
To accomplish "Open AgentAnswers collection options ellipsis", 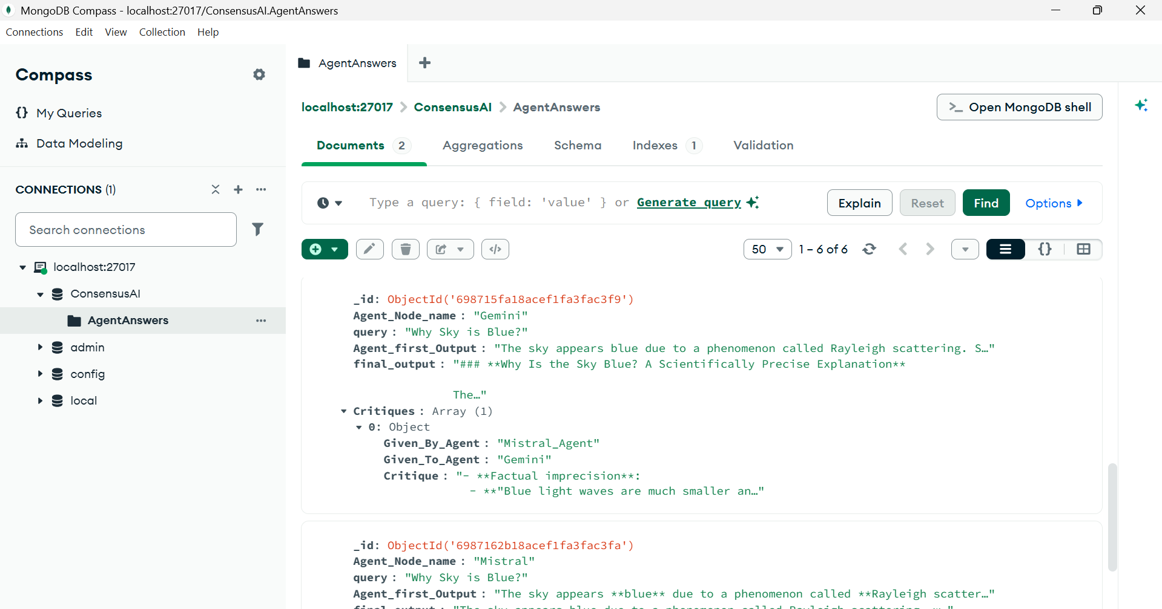I will (x=261, y=321).
